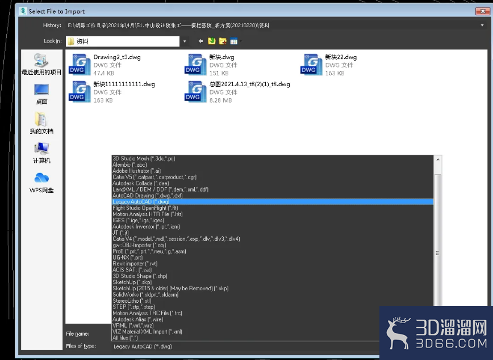Create a new folder via toolbar icon
Screen dimensions: 493x360
[x=223, y=41]
